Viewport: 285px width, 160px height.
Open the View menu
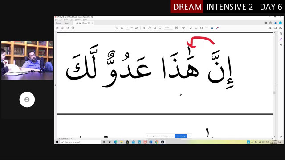[66, 20]
